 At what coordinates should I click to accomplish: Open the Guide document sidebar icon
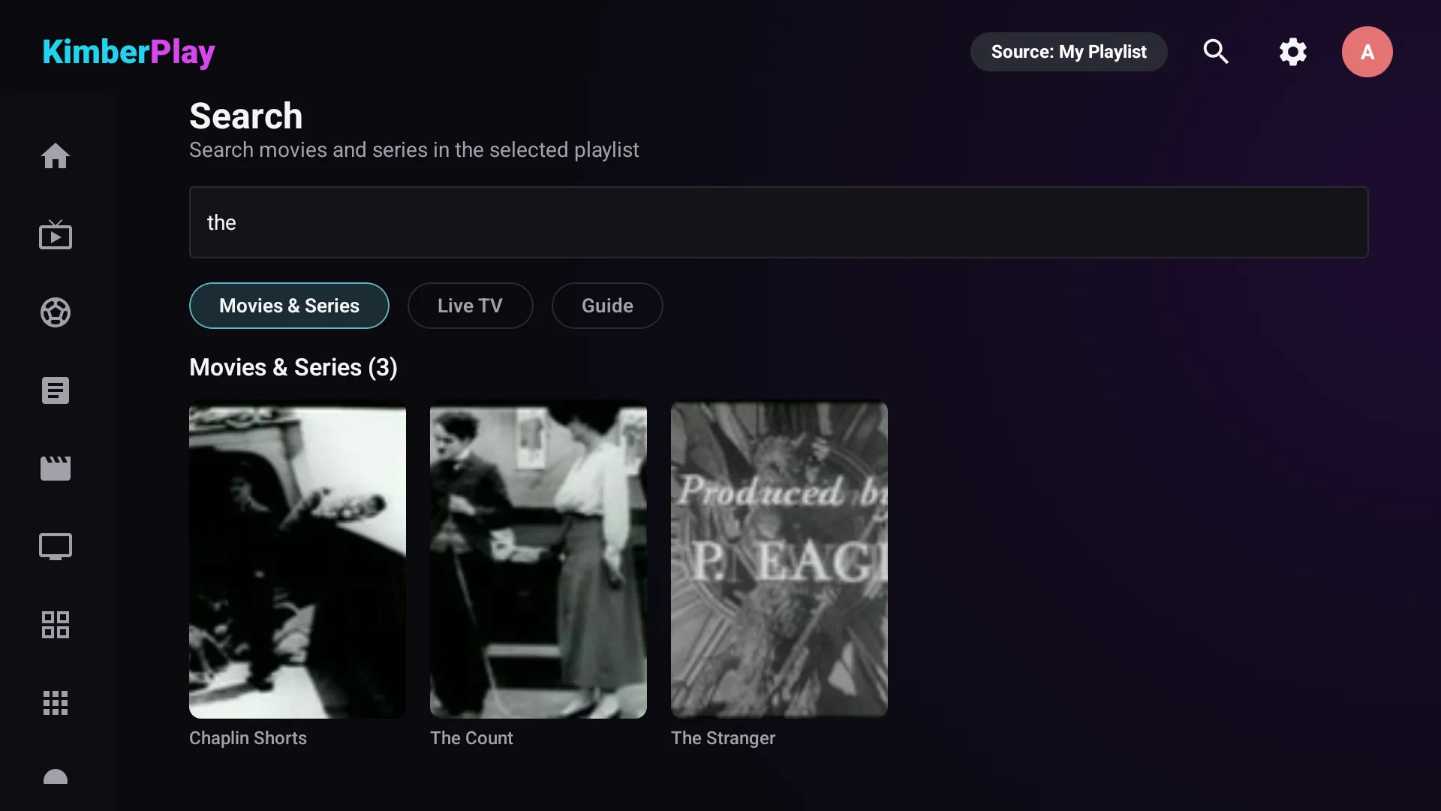[56, 390]
